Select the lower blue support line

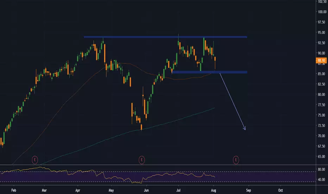pos(209,72)
